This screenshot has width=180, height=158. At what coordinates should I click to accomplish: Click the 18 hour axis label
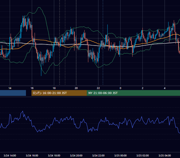pos(54,88)
